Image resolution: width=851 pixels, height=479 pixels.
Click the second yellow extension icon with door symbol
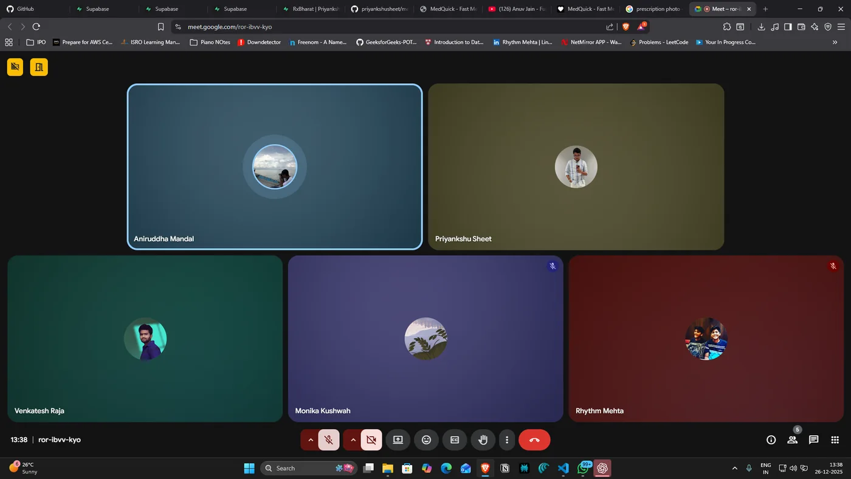tap(39, 67)
